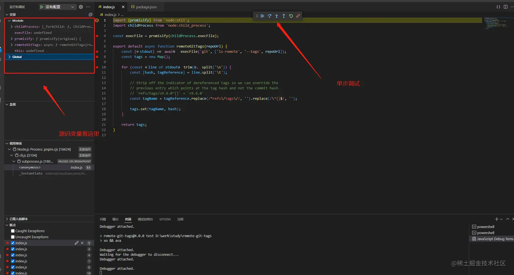
Task: Remove the line 1 index.js breakpoint
Action: click(x=82, y=243)
